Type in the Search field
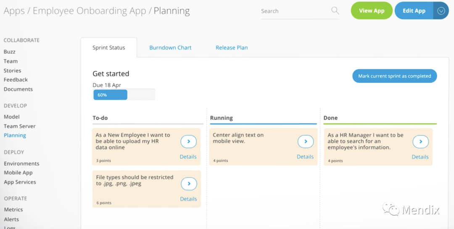The height and width of the screenshot is (229, 454). [294, 11]
